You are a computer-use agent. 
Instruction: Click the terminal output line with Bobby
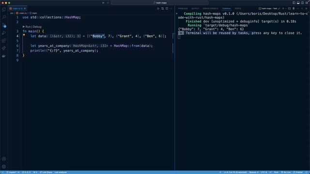(x=211, y=29)
